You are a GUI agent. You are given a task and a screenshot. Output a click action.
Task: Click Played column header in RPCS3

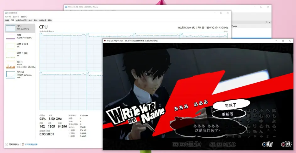[234, 26]
